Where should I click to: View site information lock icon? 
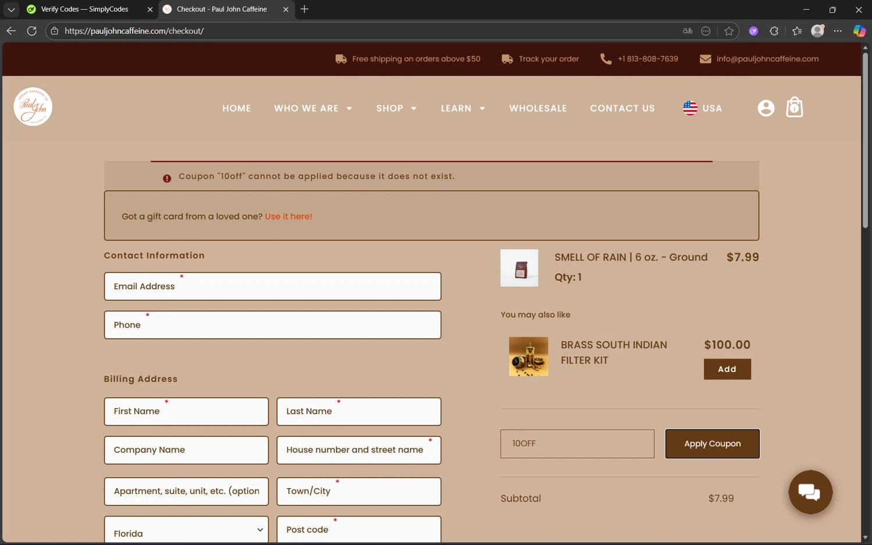55,31
